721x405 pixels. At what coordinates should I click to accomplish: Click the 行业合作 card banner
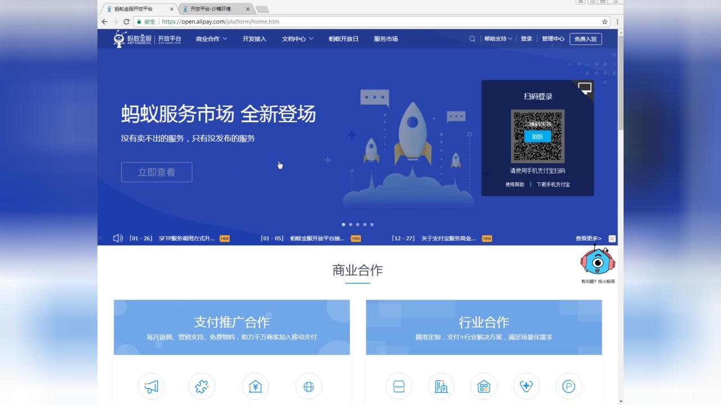coord(484,327)
